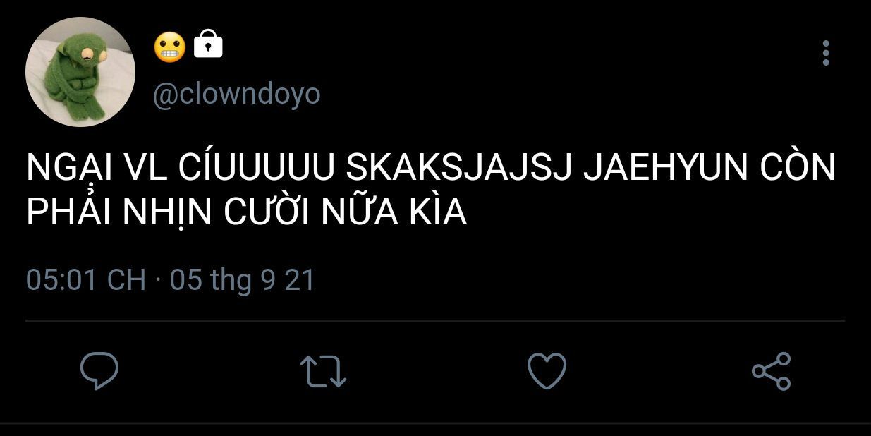Viewport: 871px width, 436px height.
Task: Click the padlock protected-account icon
Action: pyautogui.click(x=208, y=44)
